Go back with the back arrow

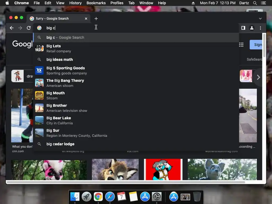tap(12, 28)
